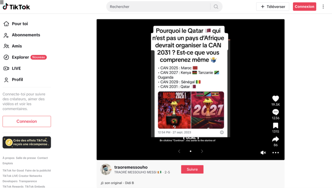332x188 pixels.
Task: Open the TikTok logo home link
Action: coord(16,7)
